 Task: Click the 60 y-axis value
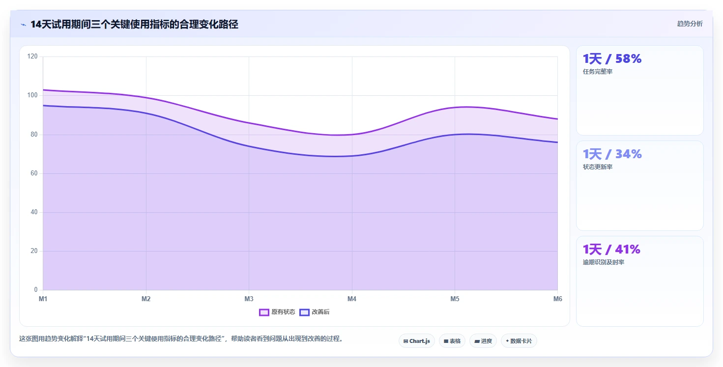34,173
